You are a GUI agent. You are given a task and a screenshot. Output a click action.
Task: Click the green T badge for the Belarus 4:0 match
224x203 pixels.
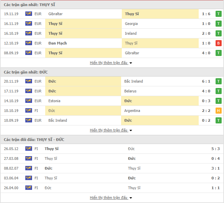219,91
